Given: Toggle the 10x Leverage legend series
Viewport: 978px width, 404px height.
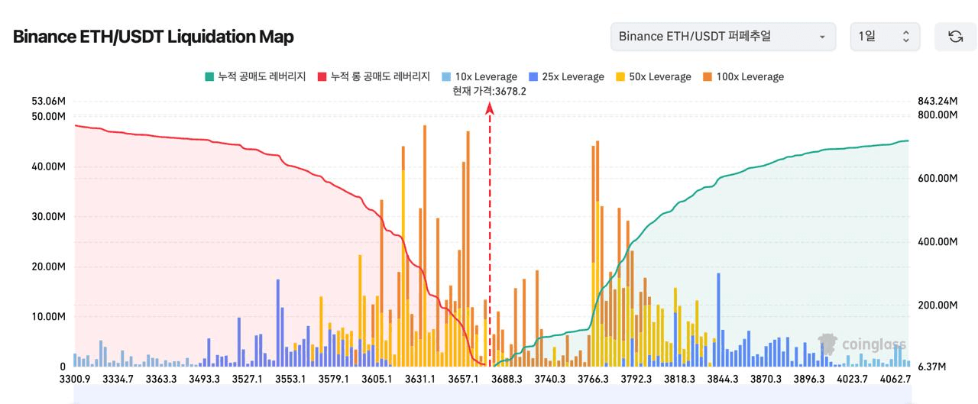Looking at the screenshot, I should [479, 76].
